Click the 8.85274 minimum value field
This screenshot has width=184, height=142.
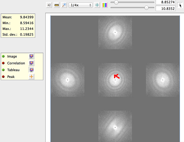(x=165, y=2)
